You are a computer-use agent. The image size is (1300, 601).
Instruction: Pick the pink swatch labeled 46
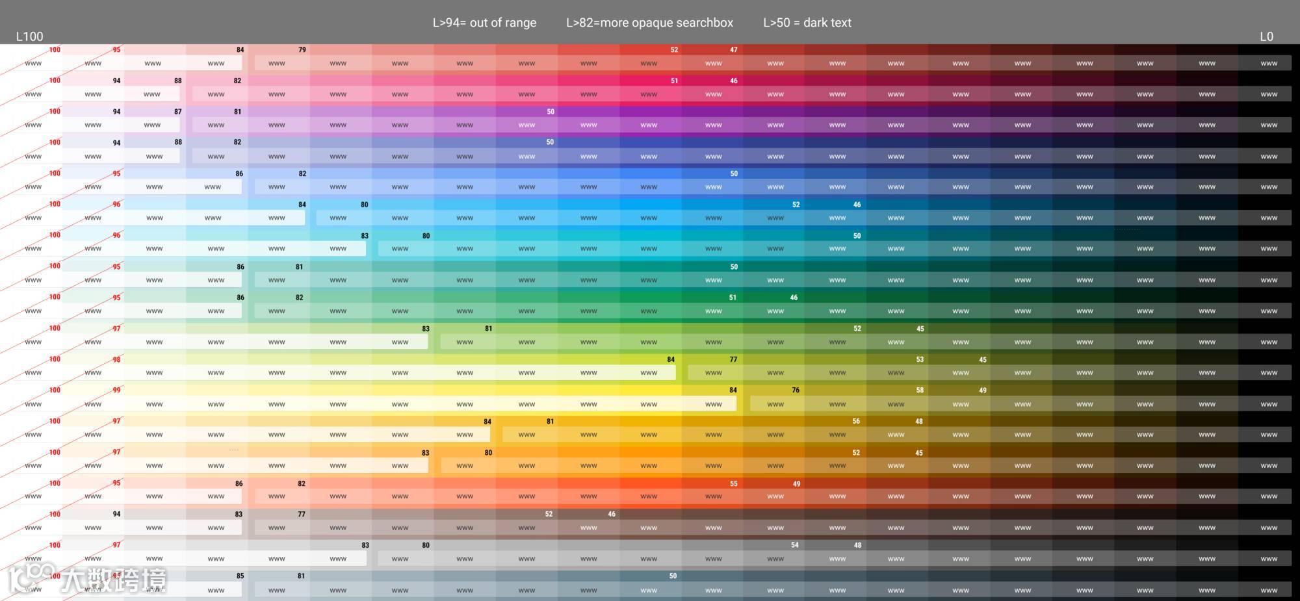712,89
